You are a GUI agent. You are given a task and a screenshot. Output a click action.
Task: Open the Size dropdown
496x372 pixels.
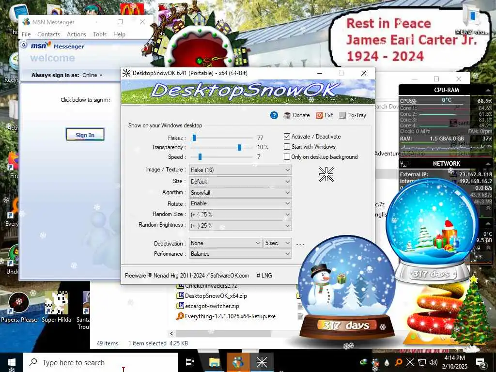[240, 182]
